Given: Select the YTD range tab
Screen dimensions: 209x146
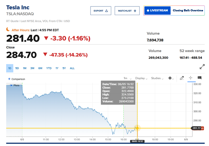Looking at the screenshot, I should (49, 68).
